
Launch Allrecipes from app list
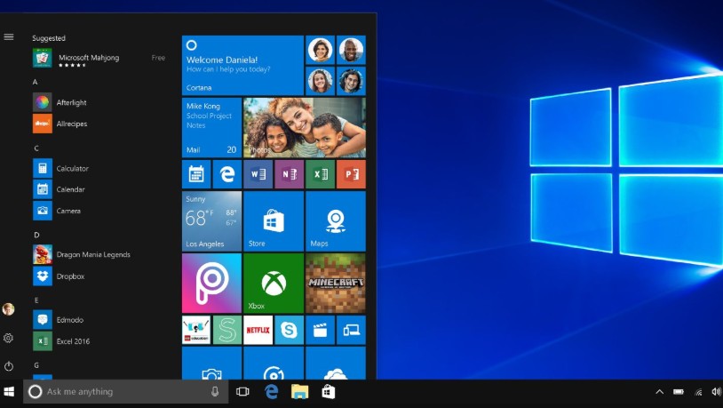tap(60, 124)
